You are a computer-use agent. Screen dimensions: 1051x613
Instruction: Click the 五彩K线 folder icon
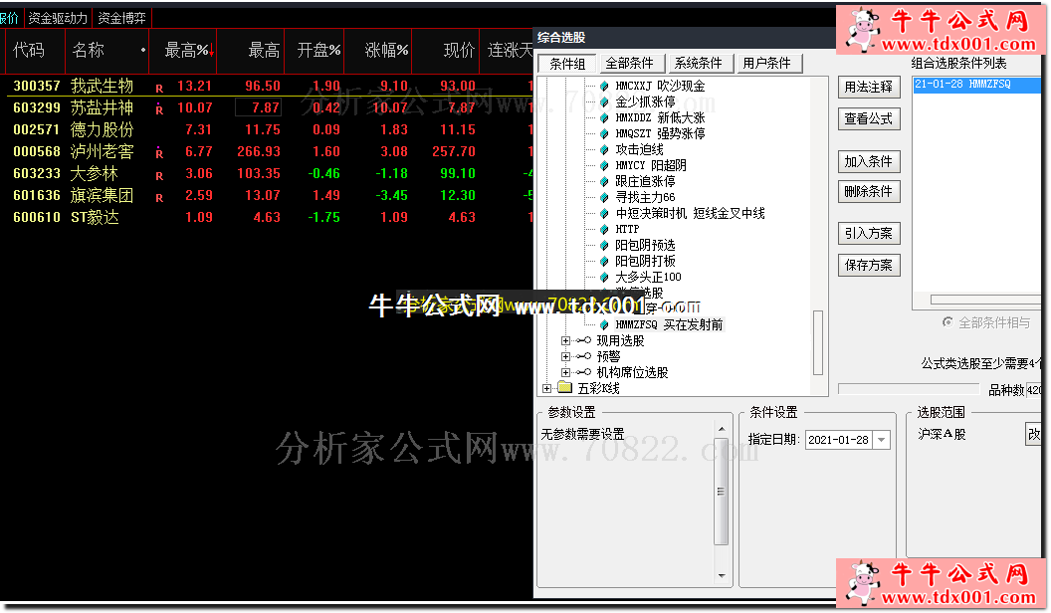tap(565, 388)
